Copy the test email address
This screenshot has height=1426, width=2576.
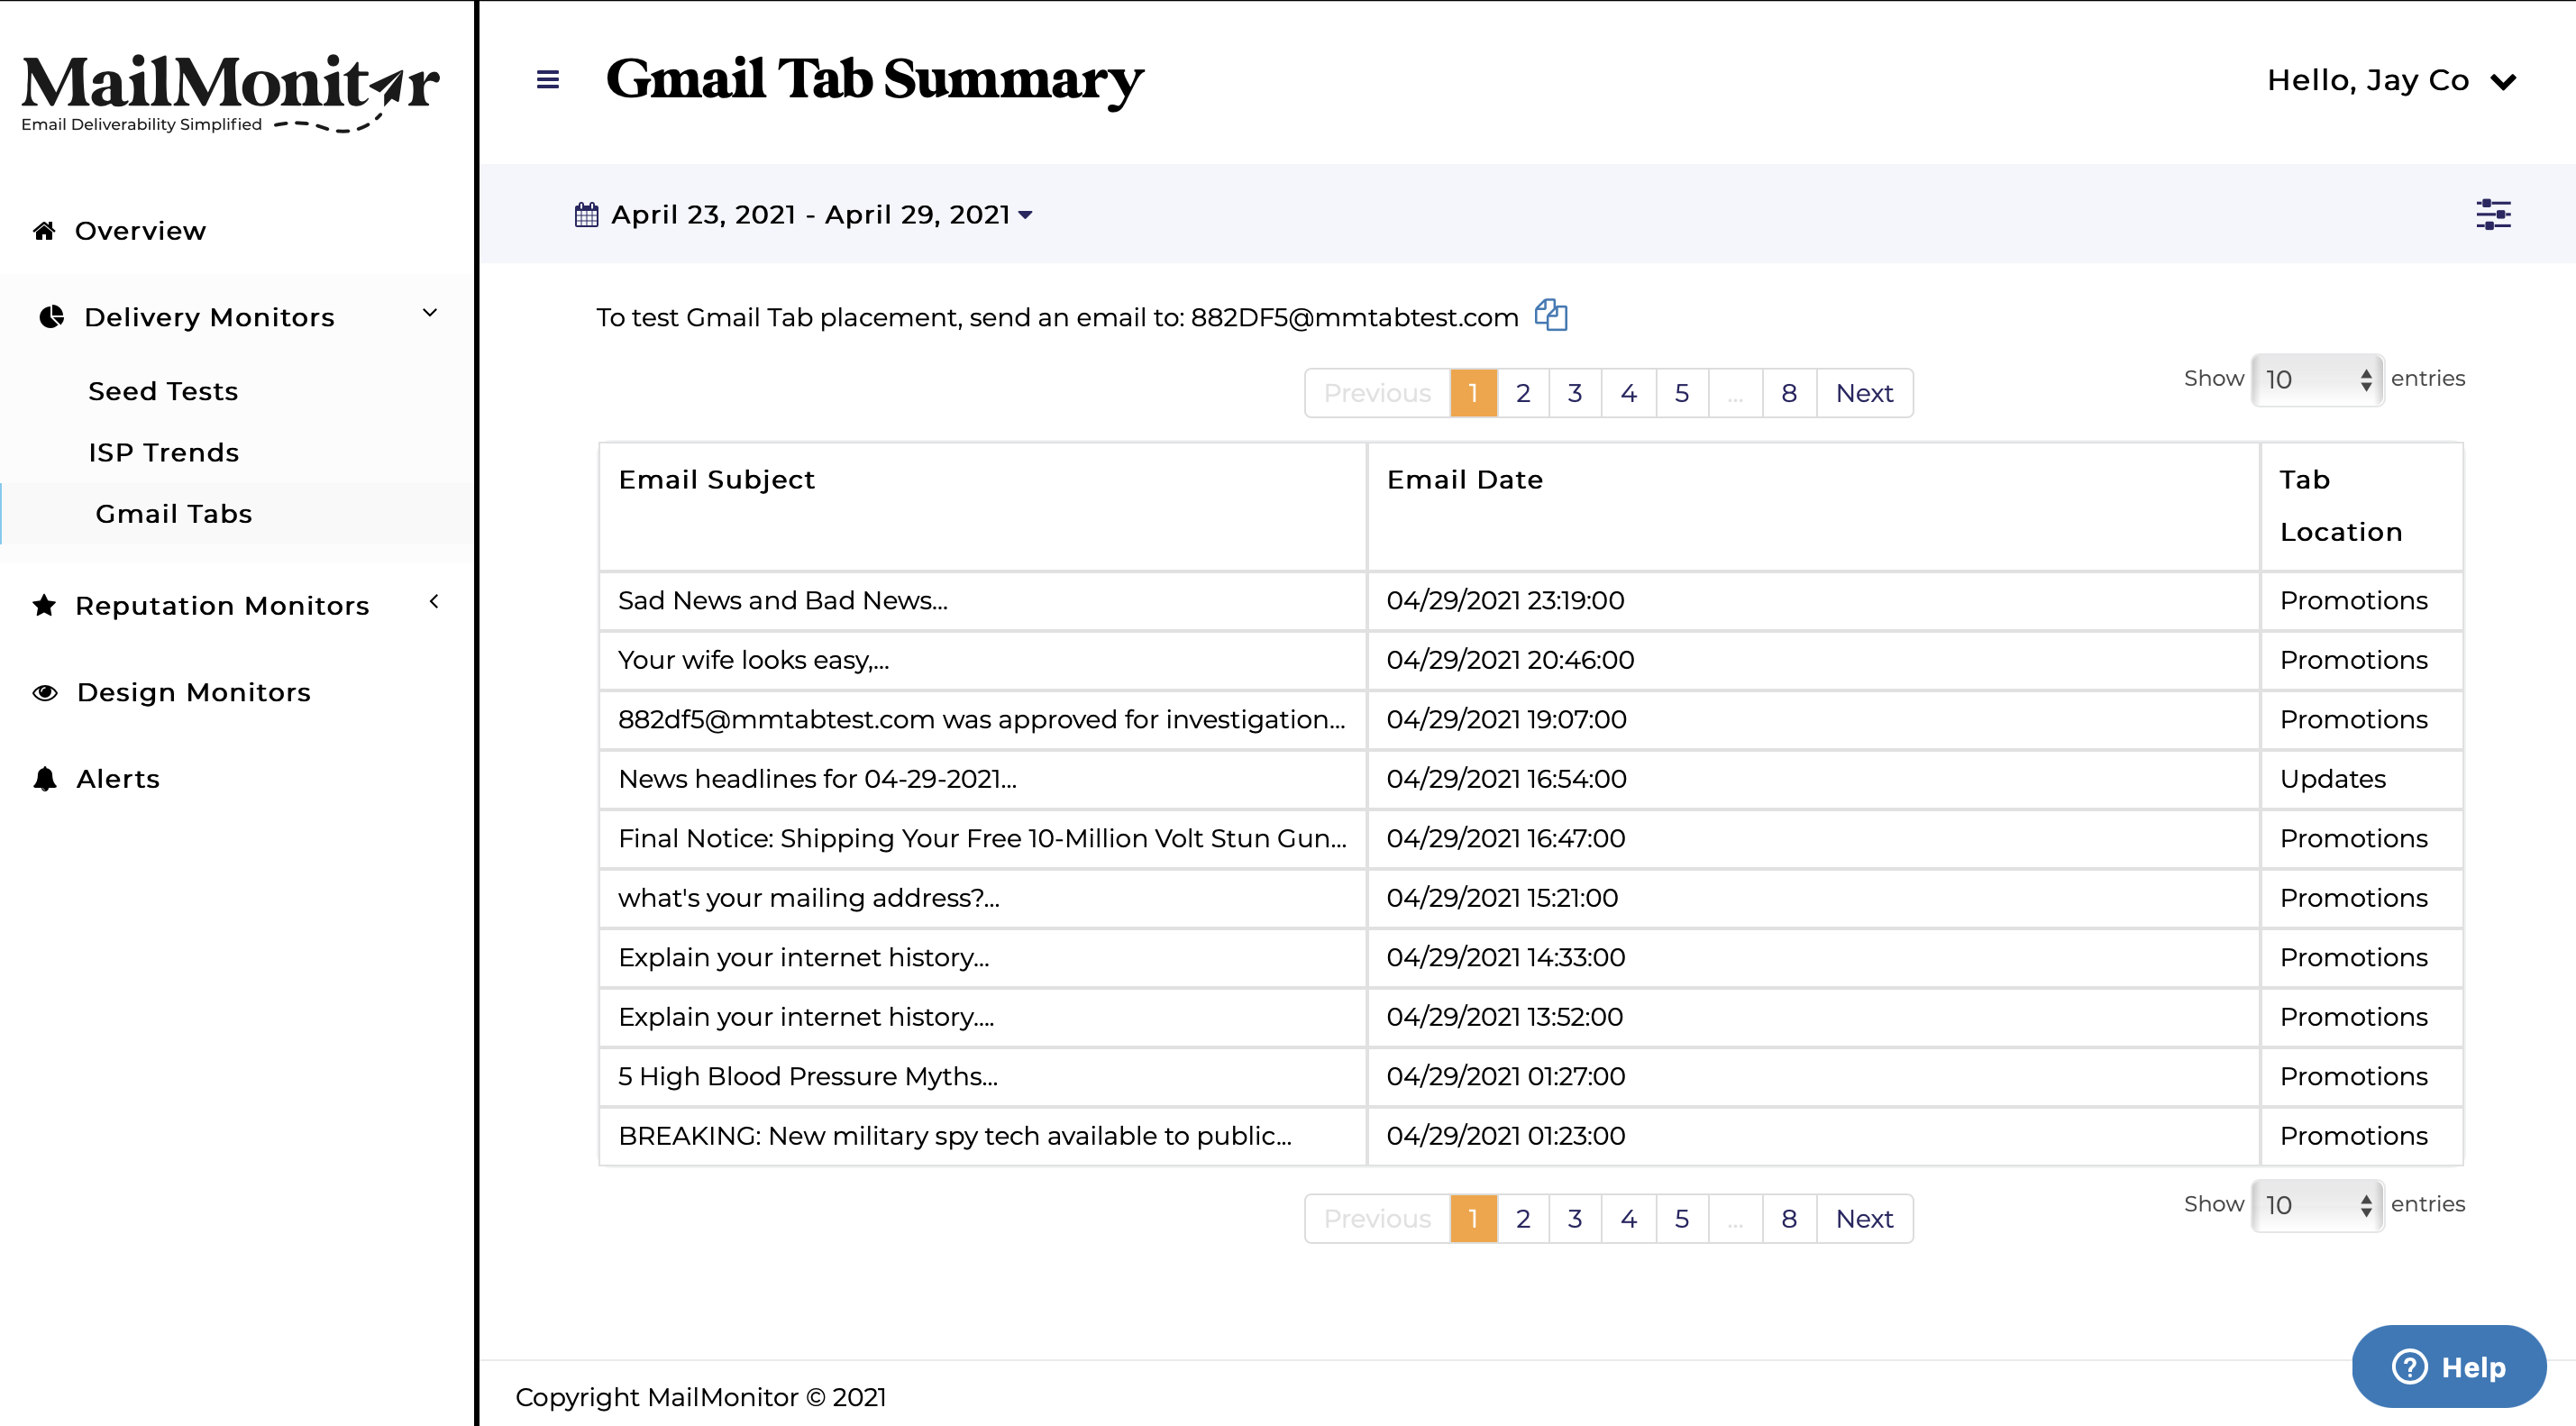click(x=1551, y=315)
